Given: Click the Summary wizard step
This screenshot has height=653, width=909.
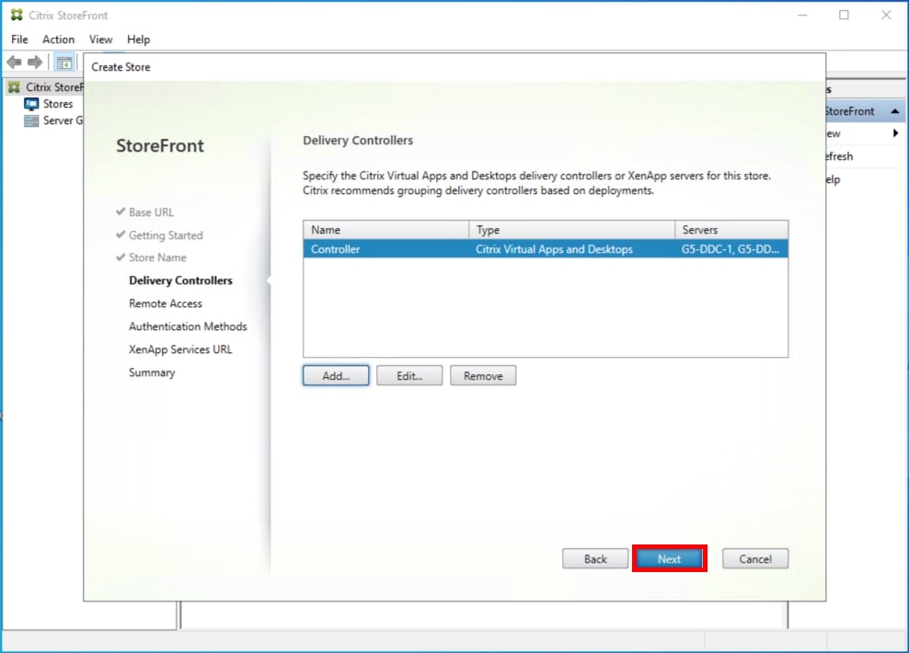Looking at the screenshot, I should click(x=152, y=372).
